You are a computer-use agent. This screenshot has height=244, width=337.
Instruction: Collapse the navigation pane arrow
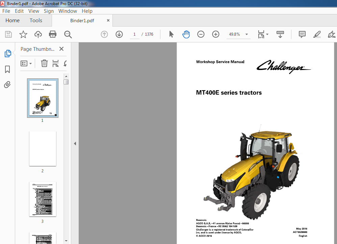tap(75, 143)
